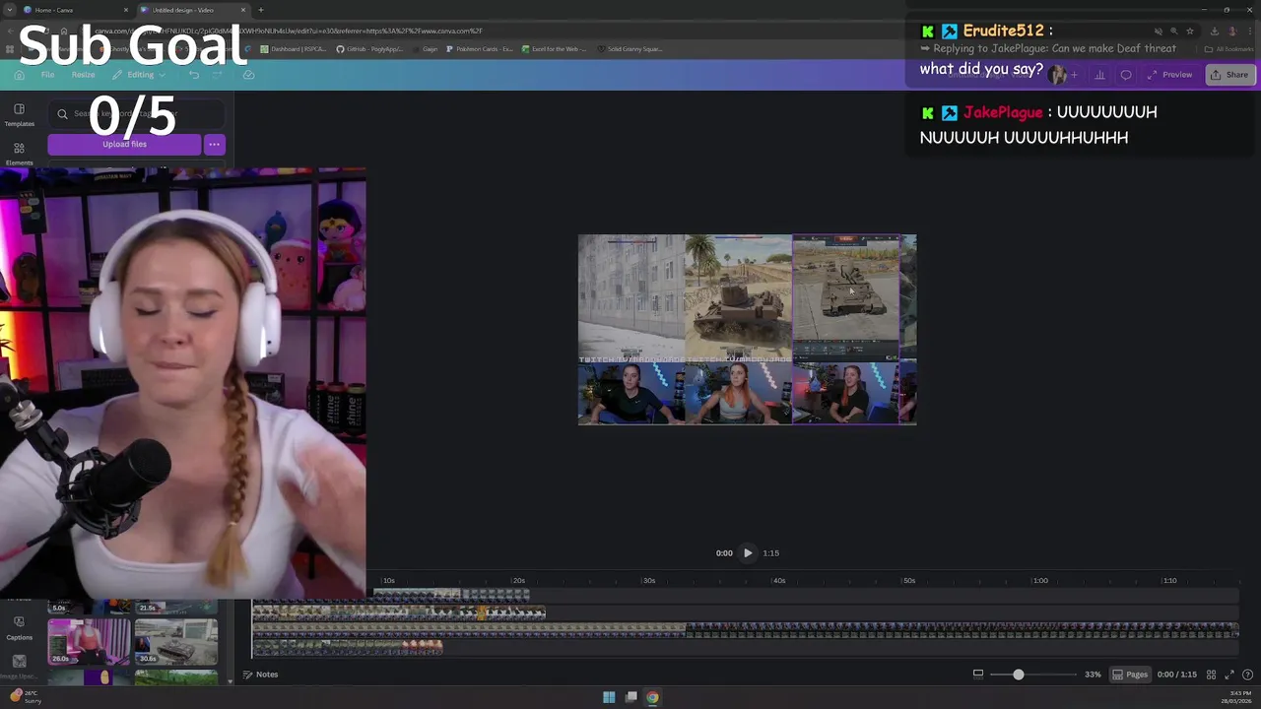Open Task View on taskbar
Screen dimensions: 1261x709
(x=631, y=697)
